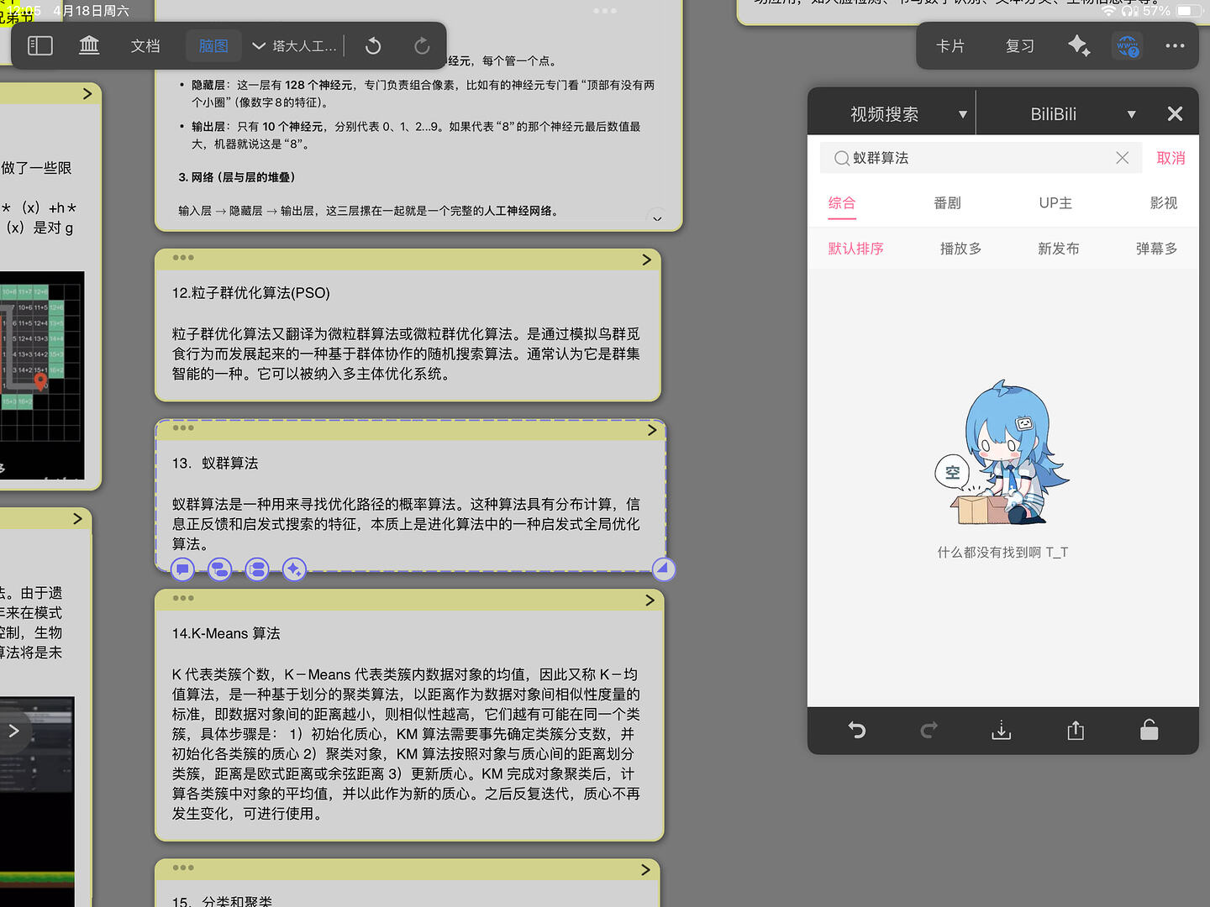Open the three-dot more options menu
The image size is (1210, 907).
1175,46
